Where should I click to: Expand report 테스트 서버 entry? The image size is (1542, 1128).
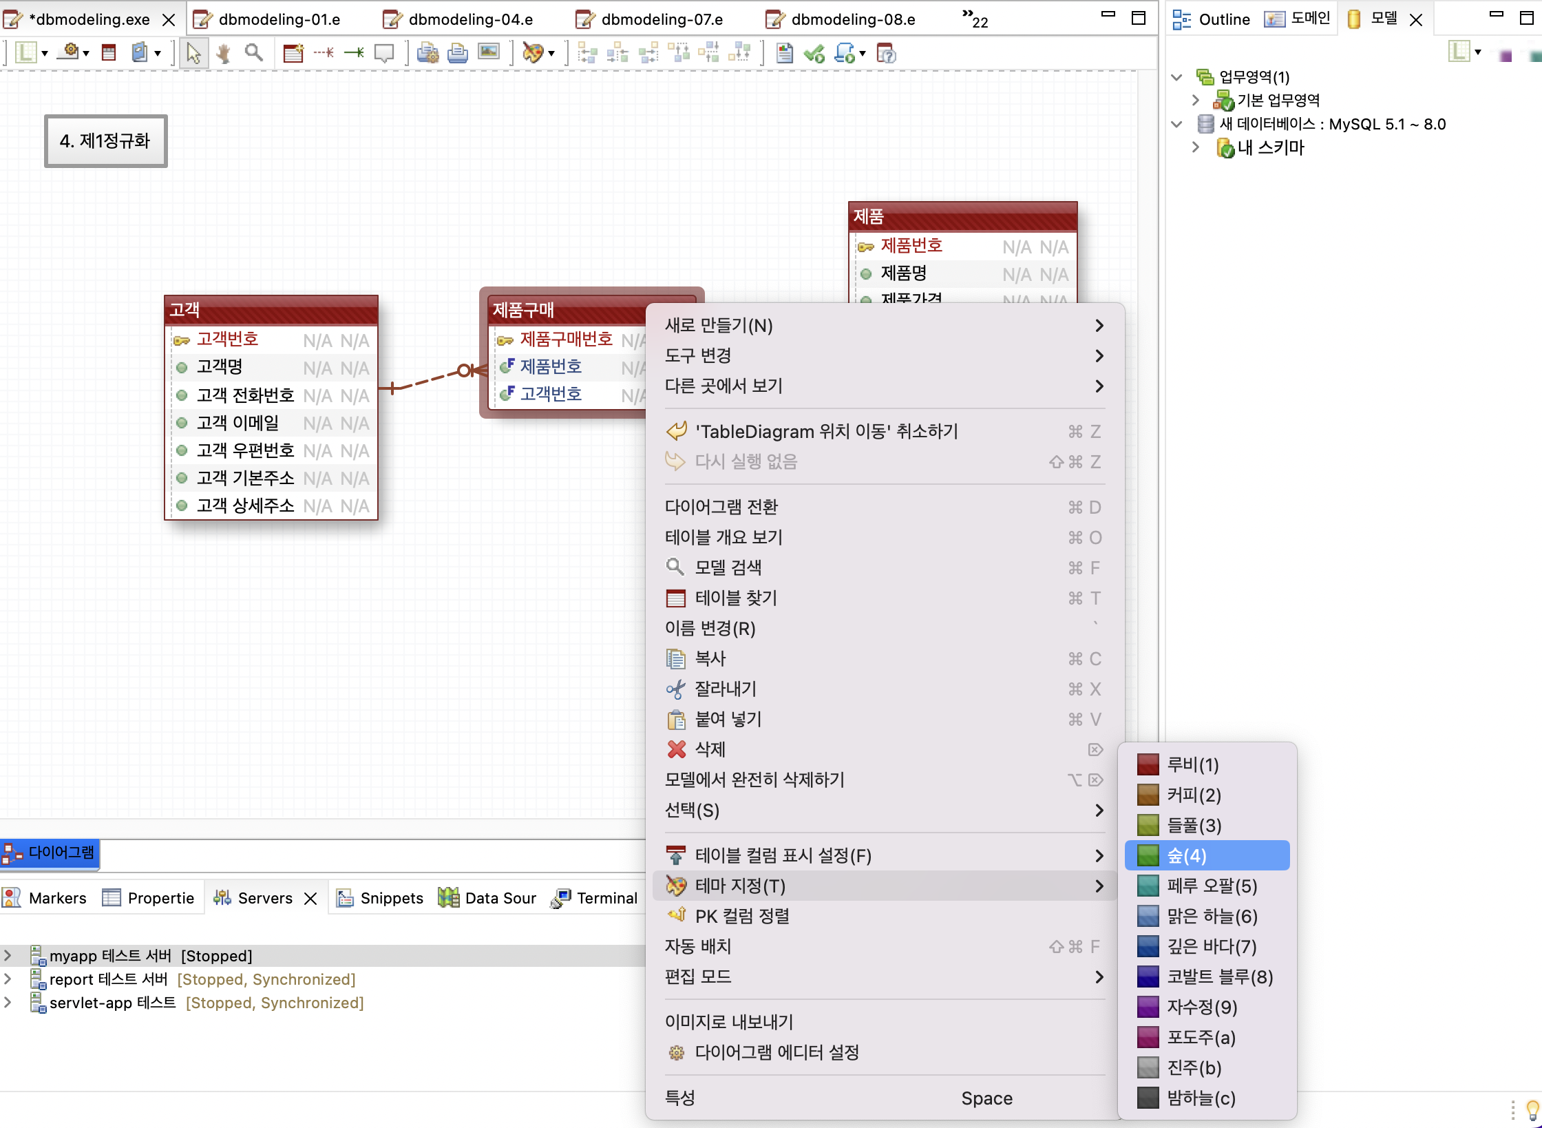point(8,979)
